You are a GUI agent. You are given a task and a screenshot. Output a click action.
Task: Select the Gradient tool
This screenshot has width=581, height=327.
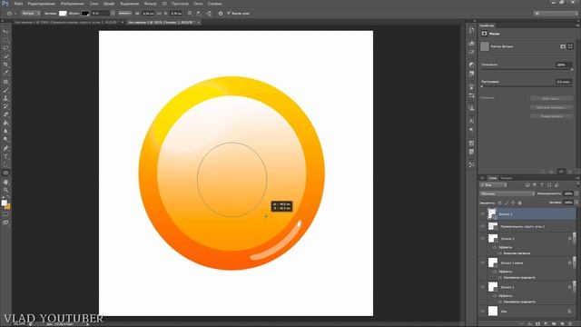tap(5, 123)
